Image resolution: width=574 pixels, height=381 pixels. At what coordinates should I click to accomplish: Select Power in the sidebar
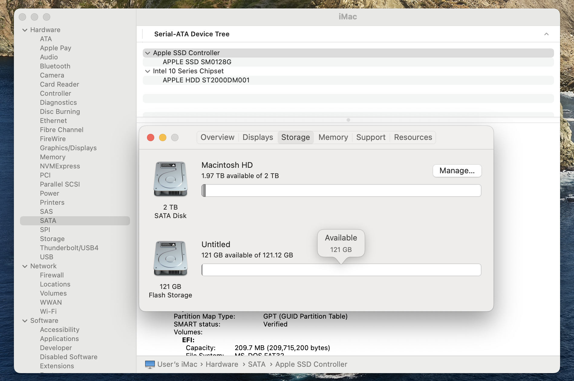pos(50,194)
